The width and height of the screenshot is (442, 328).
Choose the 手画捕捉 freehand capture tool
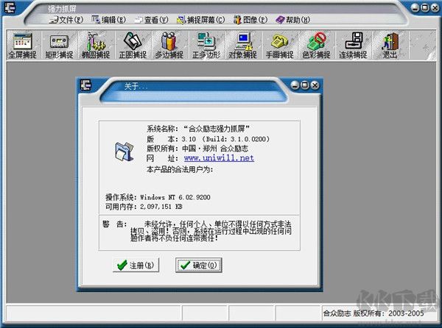pos(280,46)
